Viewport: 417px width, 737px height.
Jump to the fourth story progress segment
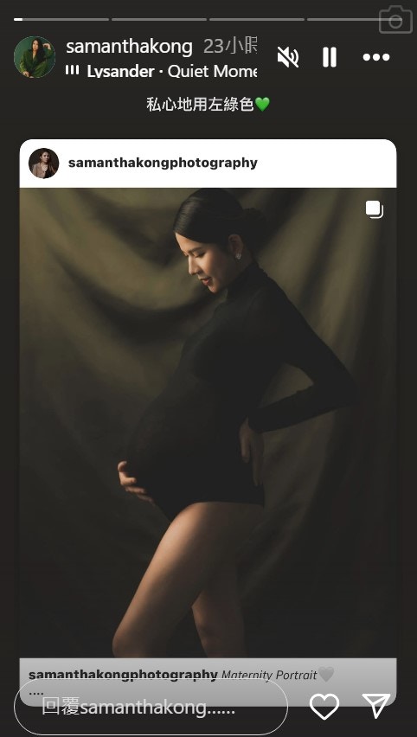(x=343, y=19)
